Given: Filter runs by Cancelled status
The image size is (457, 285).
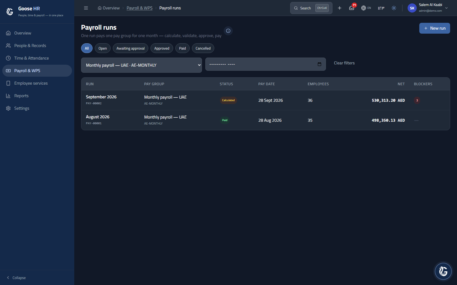Looking at the screenshot, I should (x=203, y=48).
